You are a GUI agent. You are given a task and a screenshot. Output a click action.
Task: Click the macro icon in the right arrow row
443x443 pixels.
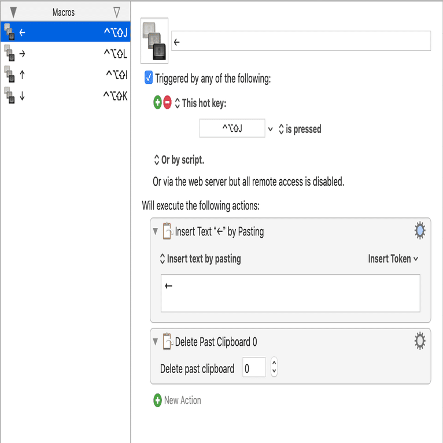click(9, 53)
